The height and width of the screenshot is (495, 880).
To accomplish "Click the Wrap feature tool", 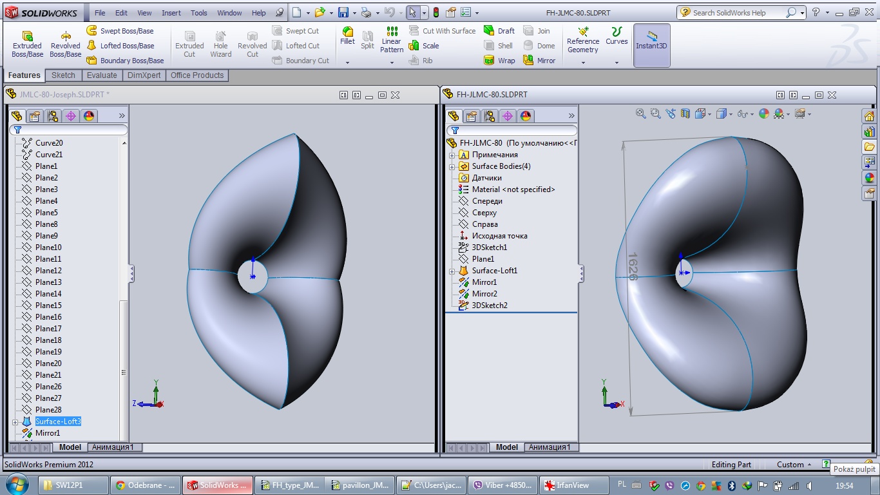I will coord(500,61).
